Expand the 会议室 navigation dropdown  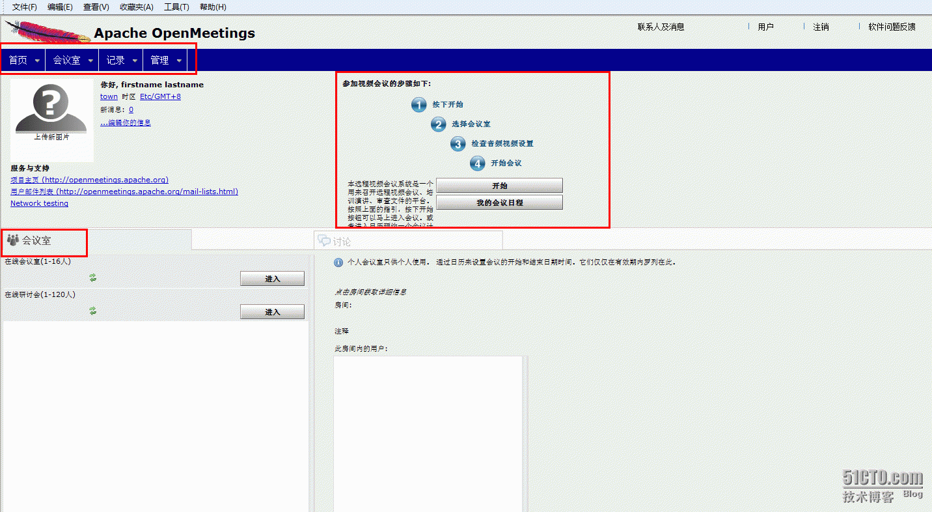(72, 60)
